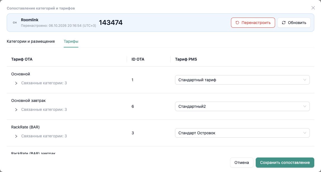Open the Стандарт Островок PMS dropdown
321x172 pixels.
242,133
